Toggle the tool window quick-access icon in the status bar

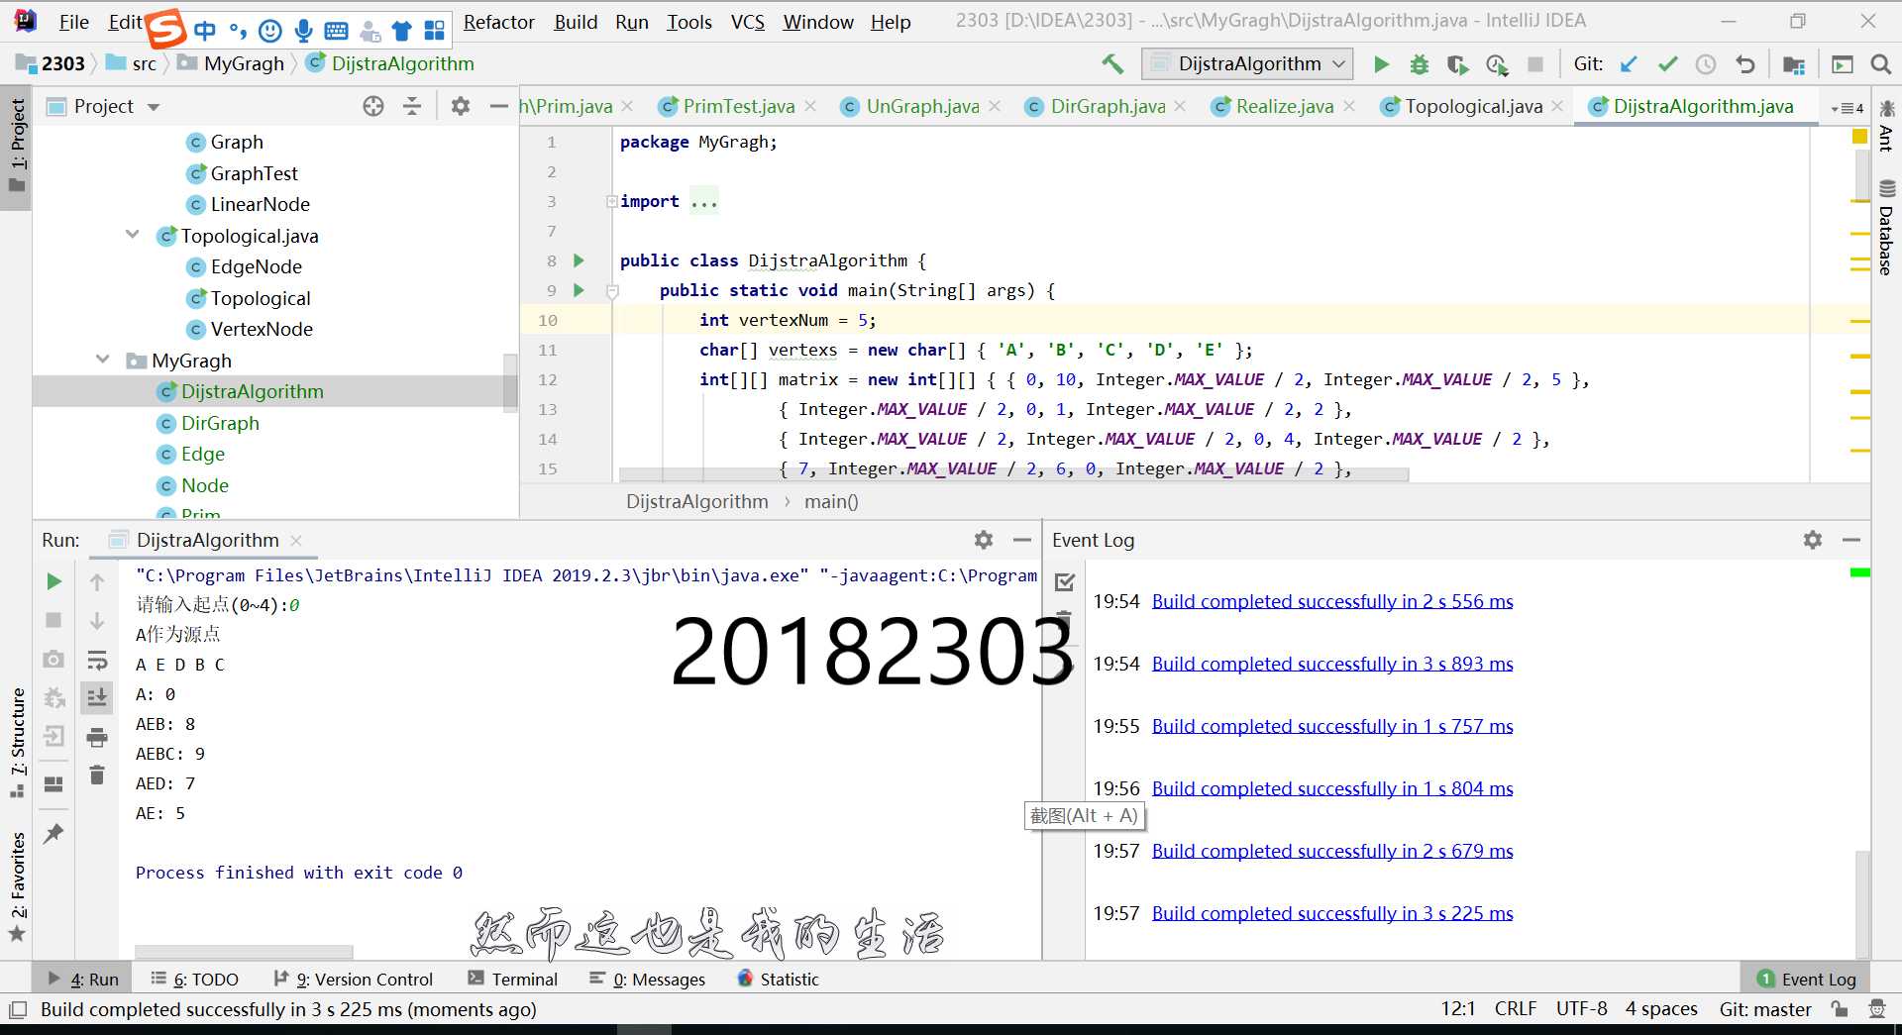click(17, 1010)
